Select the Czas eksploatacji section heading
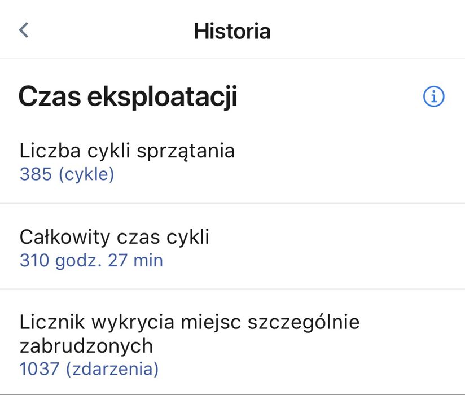This screenshot has height=395, width=465. point(128,97)
